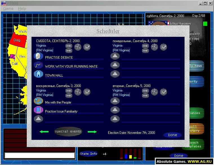Click the flag application icon in the title bar

pyautogui.click(x=4, y=3)
